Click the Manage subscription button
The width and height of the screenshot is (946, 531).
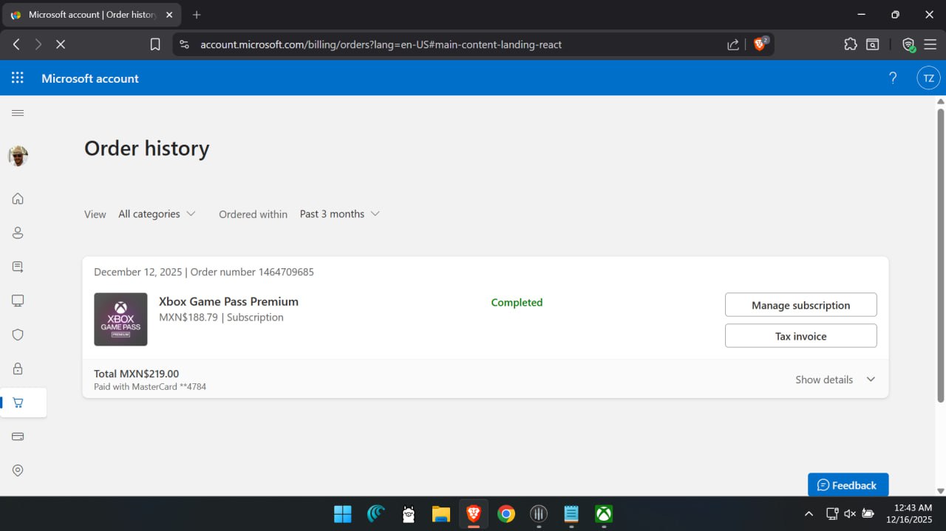tap(800, 305)
